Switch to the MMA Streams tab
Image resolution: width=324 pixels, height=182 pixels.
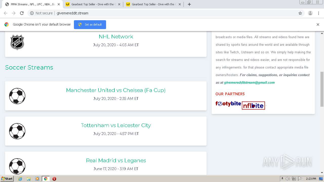[x=32, y=4]
